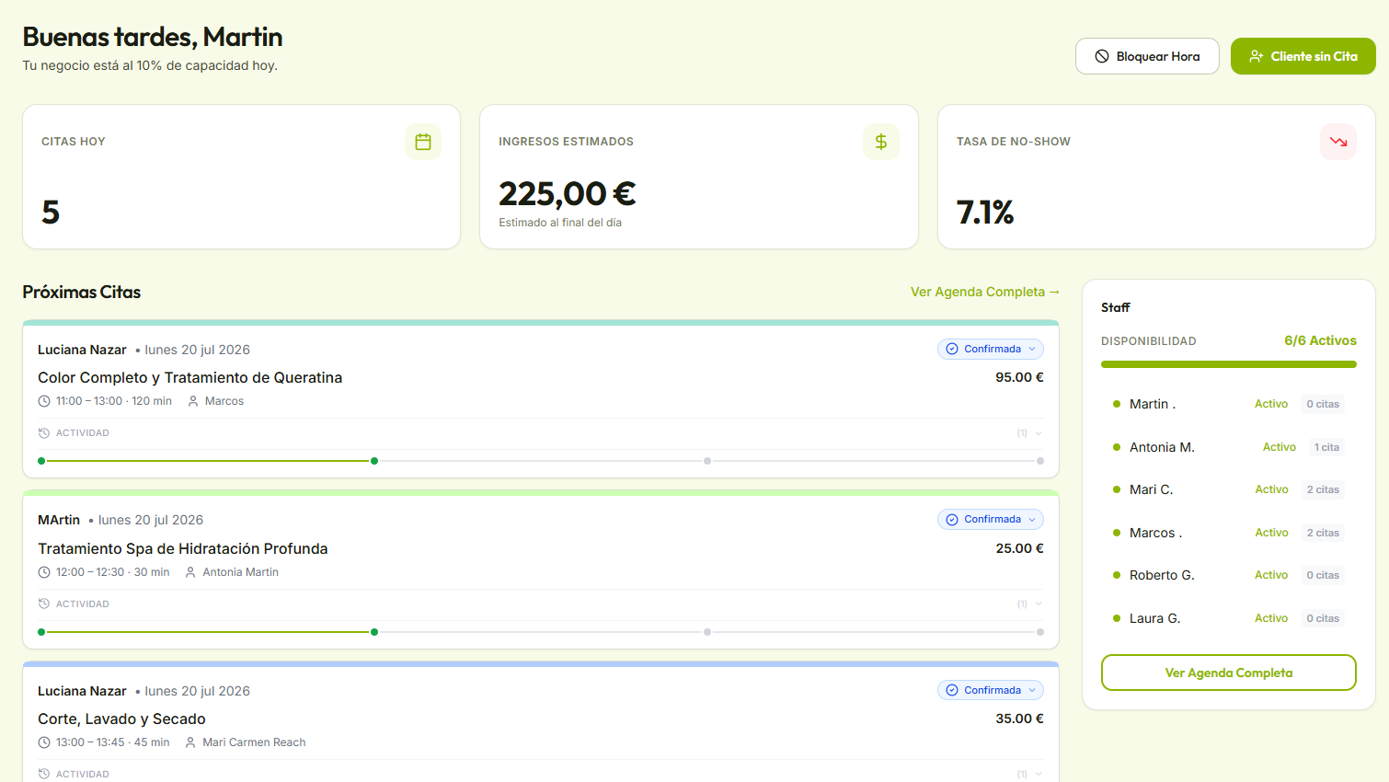Open Confirmada status dropdown for Tratamiento Spa appointment
Screen dimensions: 1389x782
tap(991, 519)
